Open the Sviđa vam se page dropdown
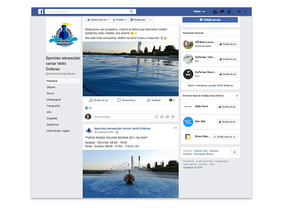The image size is (283, 208). (x=98, y=20)
